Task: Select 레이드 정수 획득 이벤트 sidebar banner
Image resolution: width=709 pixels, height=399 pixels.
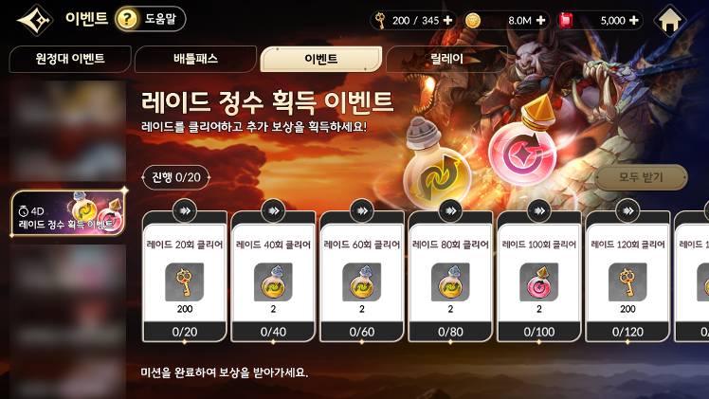Action: (x=68, y=213)
